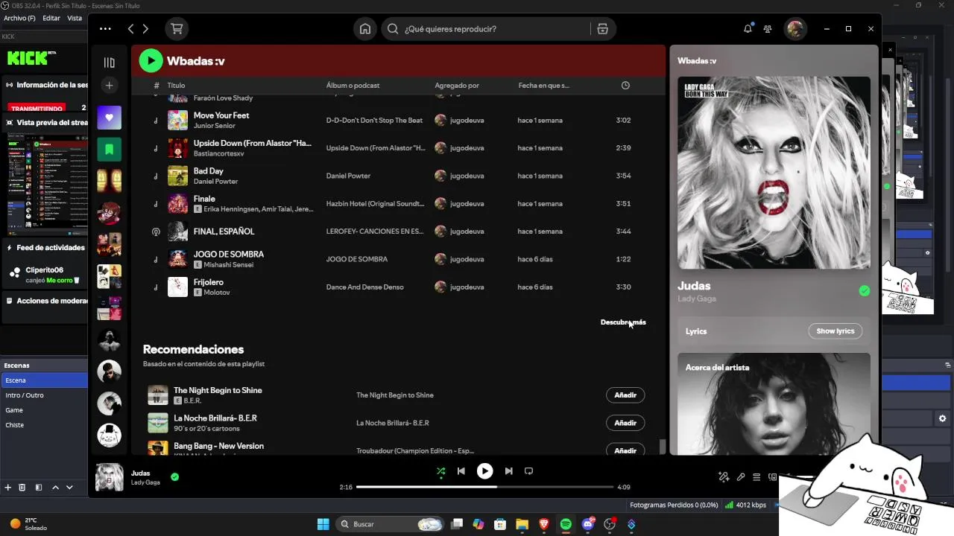Select the Bad Day track row
This screenshot has height=536, width=954.
click(x=398, y=176)
